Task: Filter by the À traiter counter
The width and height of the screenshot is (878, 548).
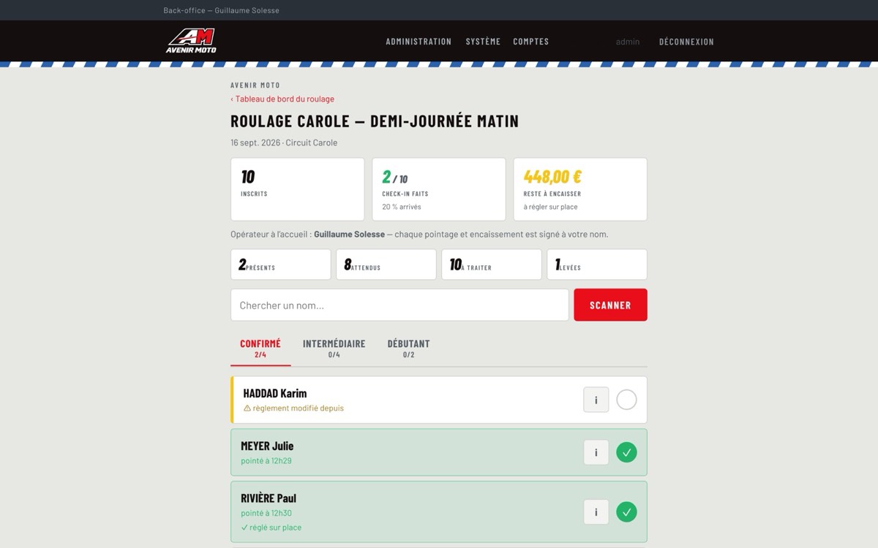Action: coord(492,265)
